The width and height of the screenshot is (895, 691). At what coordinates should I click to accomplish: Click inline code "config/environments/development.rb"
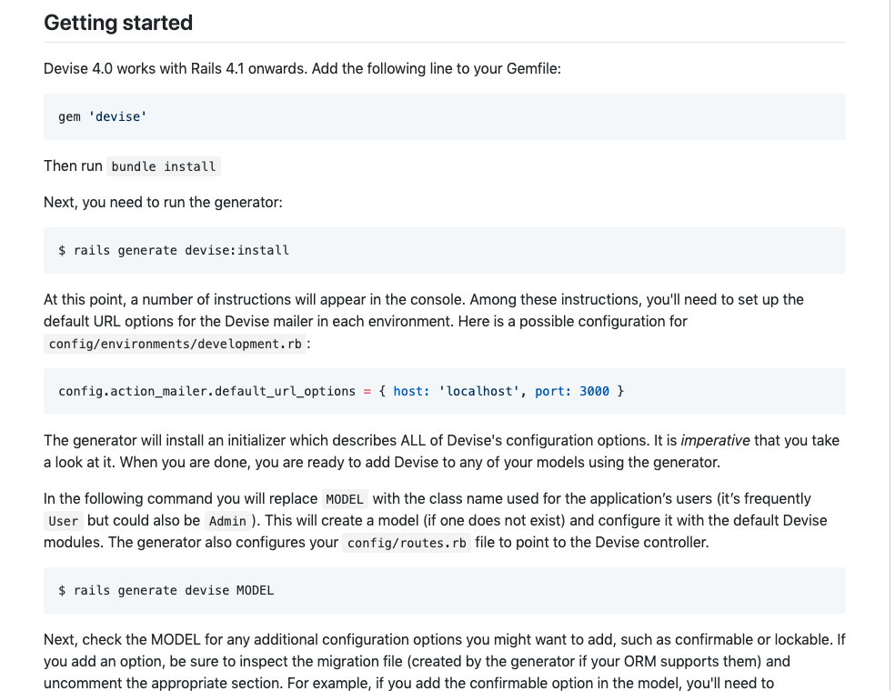tap(176, 344)
